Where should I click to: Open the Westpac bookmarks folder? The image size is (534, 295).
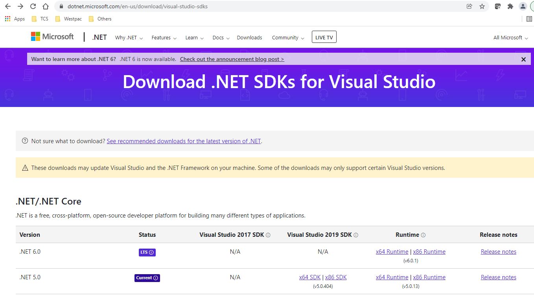tap(69, 19)
